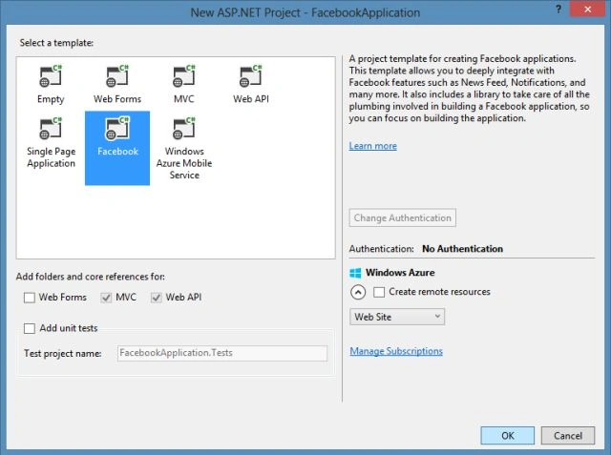Image resolution: width=611 pixels, height=455 pixels.
Task: Open the Learn more link
Action: click(373, 146)
